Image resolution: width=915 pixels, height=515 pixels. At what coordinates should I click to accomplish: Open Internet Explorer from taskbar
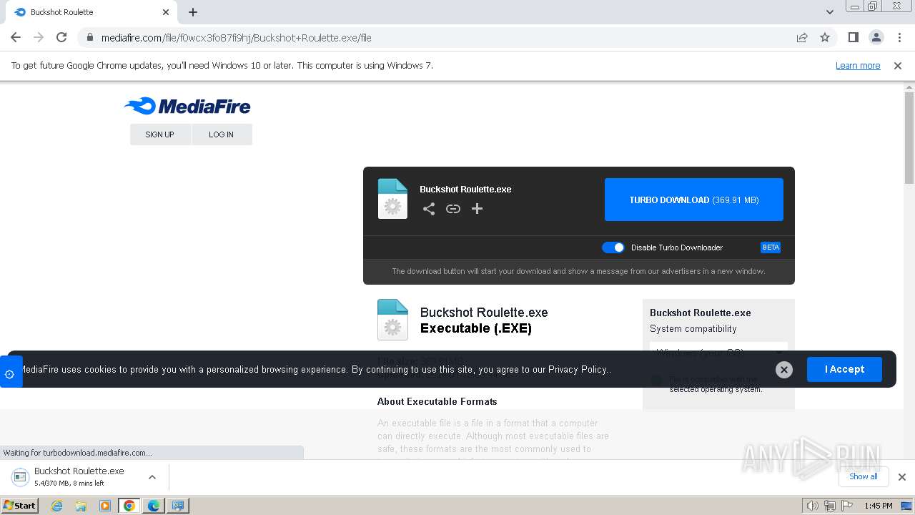coord(57,506)
